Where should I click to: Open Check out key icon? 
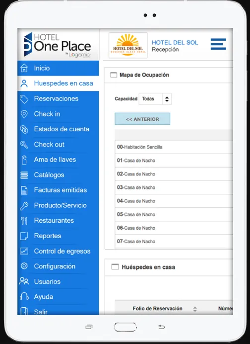(x=24, y=145)
